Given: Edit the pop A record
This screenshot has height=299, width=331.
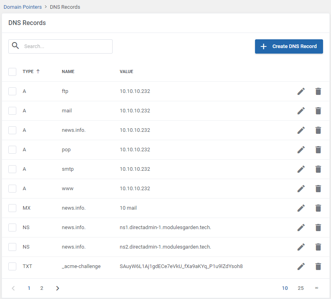Looking at the screenshot, I should pos(301,150).
